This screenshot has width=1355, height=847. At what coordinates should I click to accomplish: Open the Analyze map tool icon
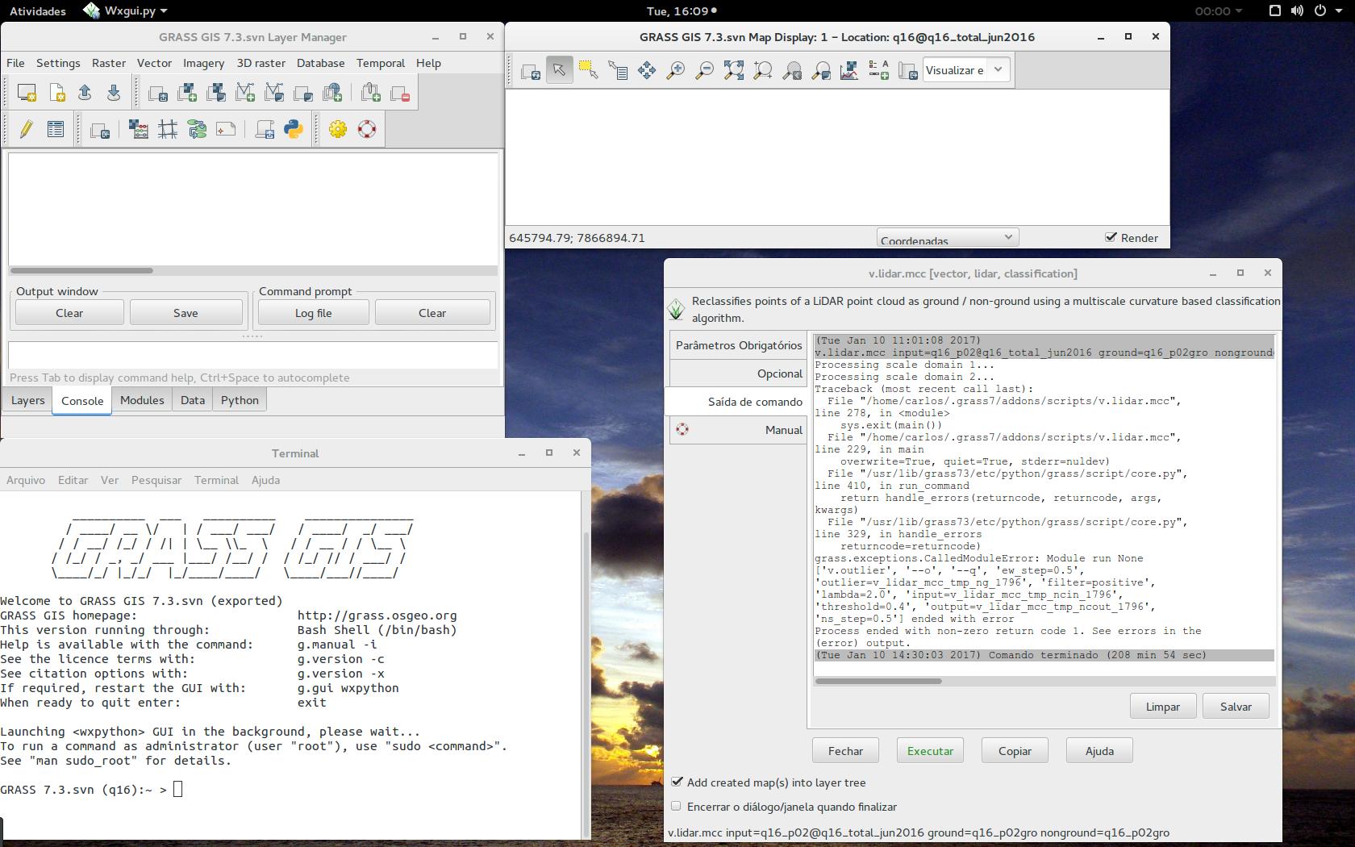(x=849, y=71)
